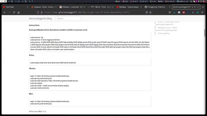Click the Antergos/Manjaro/Arch derivatives heading
Image resolution: width=207 pixels, height=116 pixels.
(x=58, y=30)
